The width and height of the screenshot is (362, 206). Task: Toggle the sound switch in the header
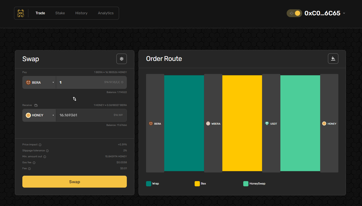294,13
